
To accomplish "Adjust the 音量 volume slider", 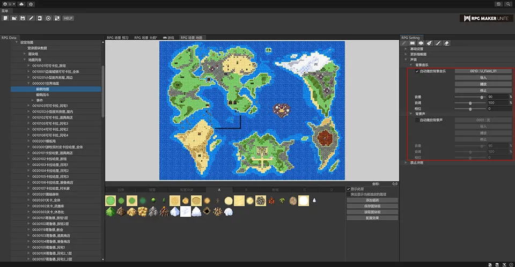I will click(x=481, y=97).
